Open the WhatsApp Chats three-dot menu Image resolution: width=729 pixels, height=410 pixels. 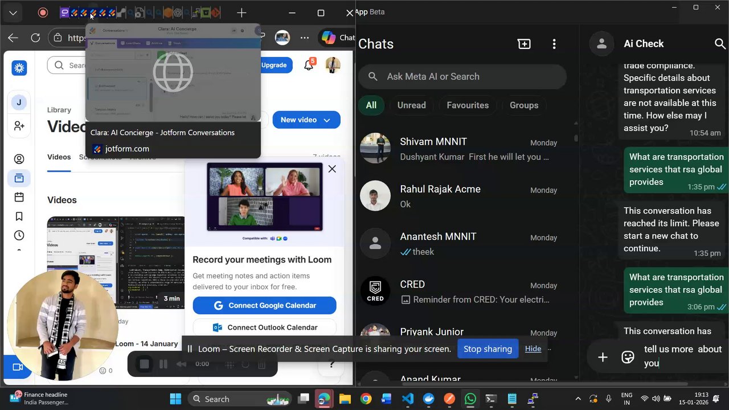pos(554,44)
